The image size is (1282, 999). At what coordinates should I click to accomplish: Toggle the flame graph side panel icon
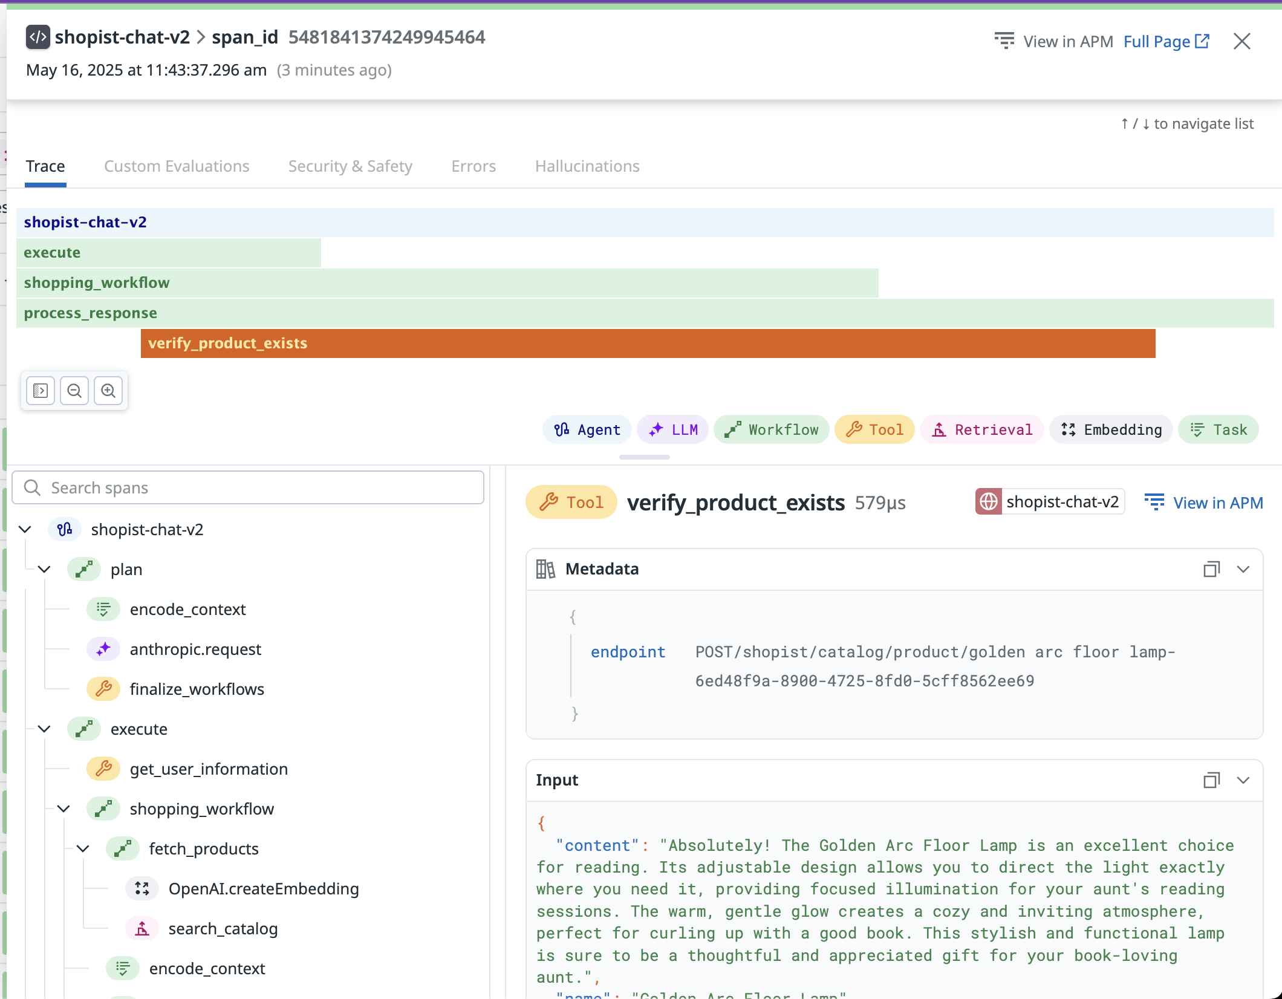pyautogui.click(x=41, y=391)
